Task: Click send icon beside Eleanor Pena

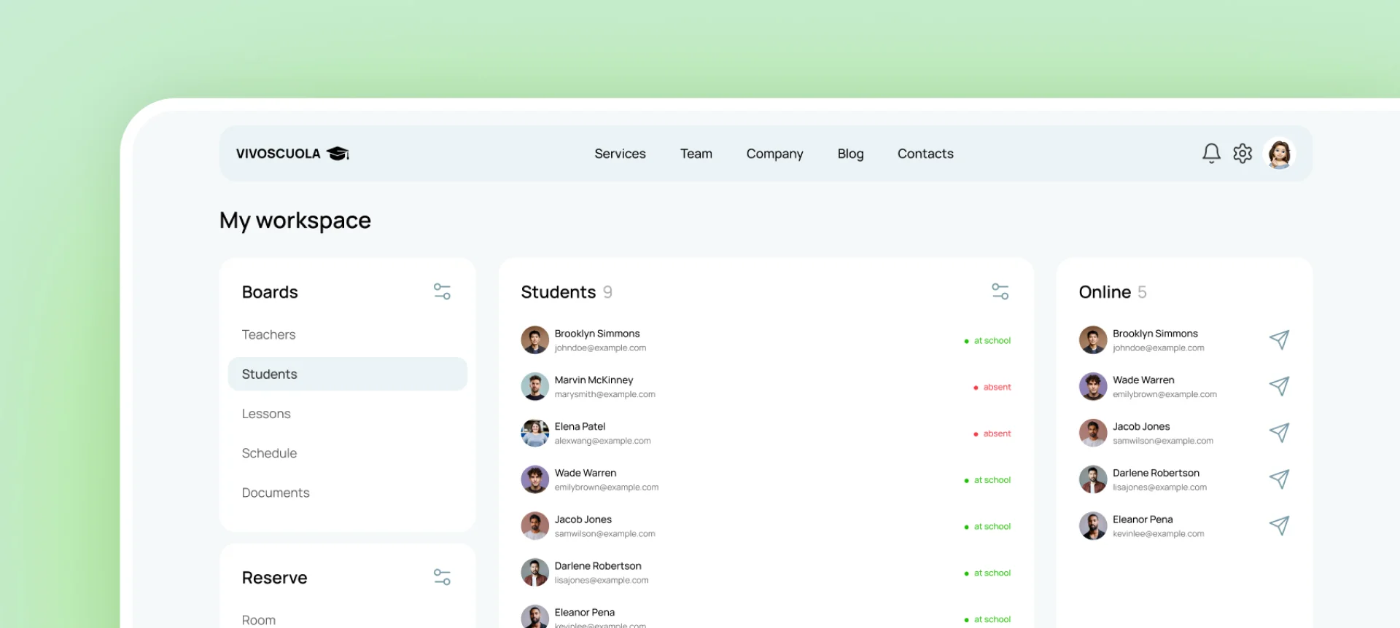Action: (x=1279, y=526)
